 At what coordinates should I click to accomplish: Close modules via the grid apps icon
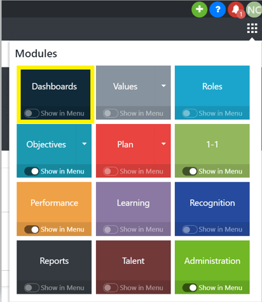pos(252,29)
